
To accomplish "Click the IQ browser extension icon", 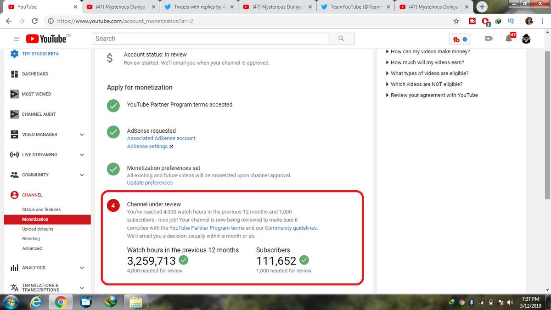I will pos(511,21).
